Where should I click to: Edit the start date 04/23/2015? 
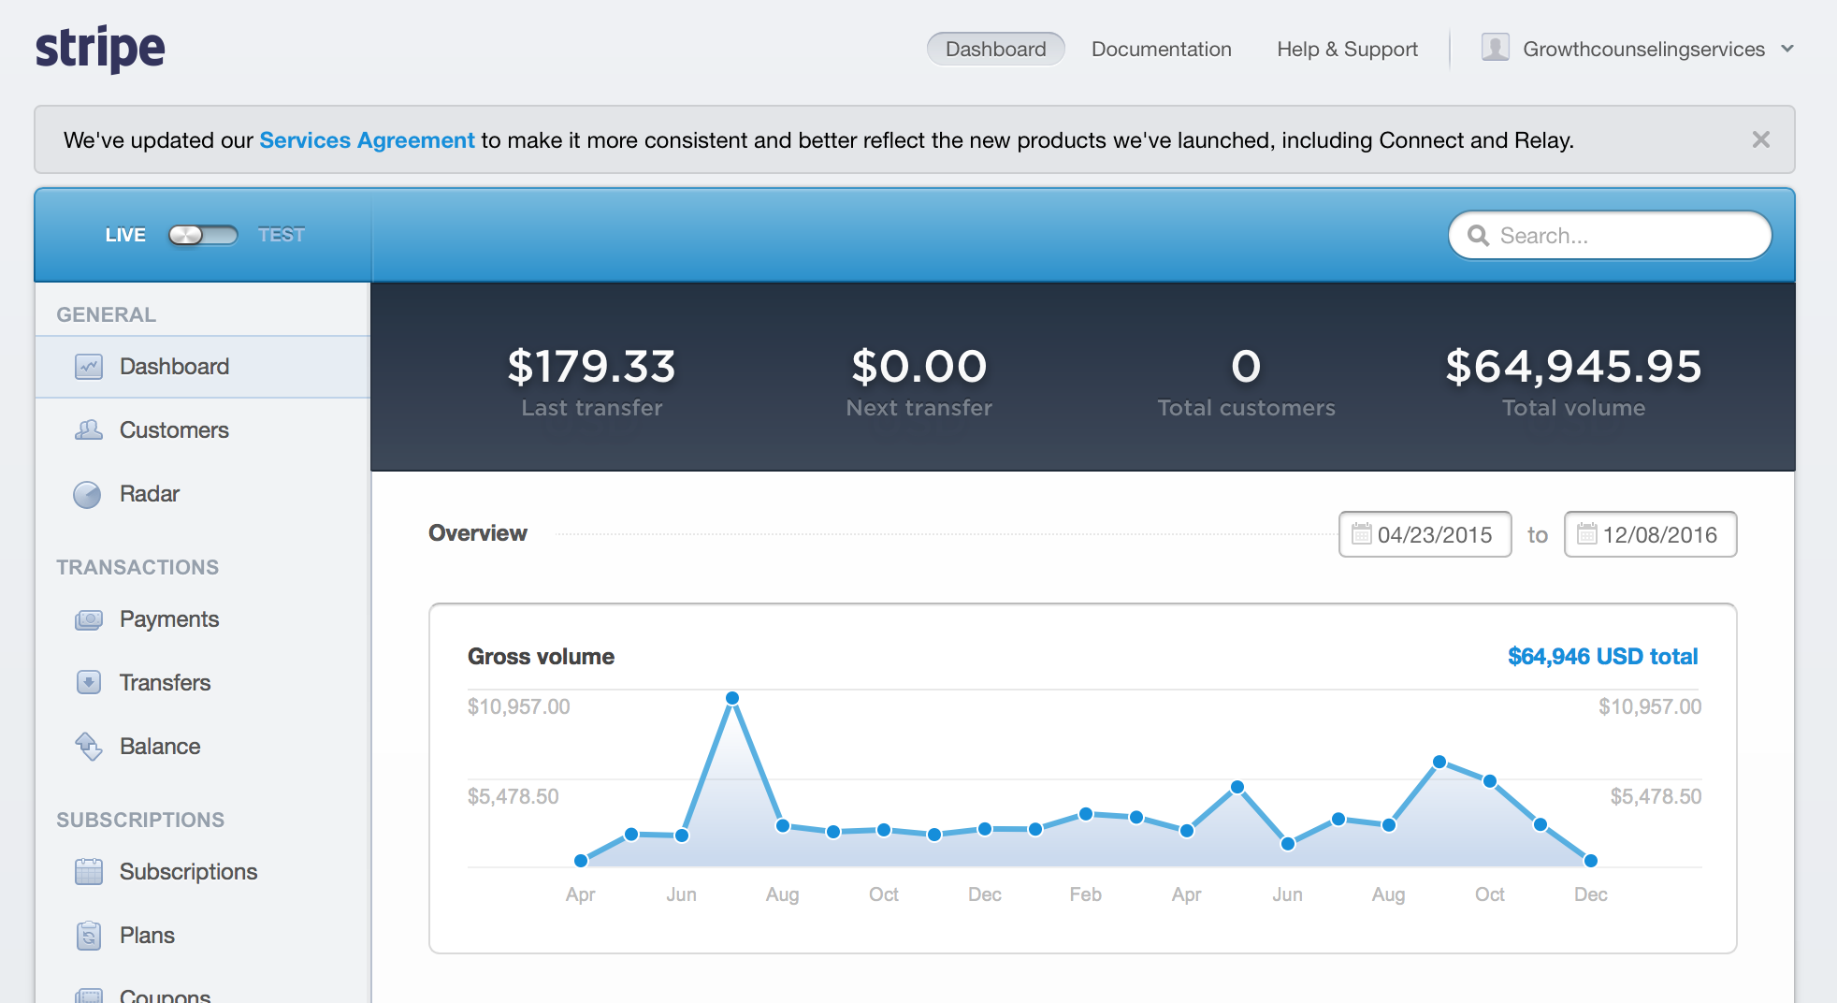[1425, 534]
